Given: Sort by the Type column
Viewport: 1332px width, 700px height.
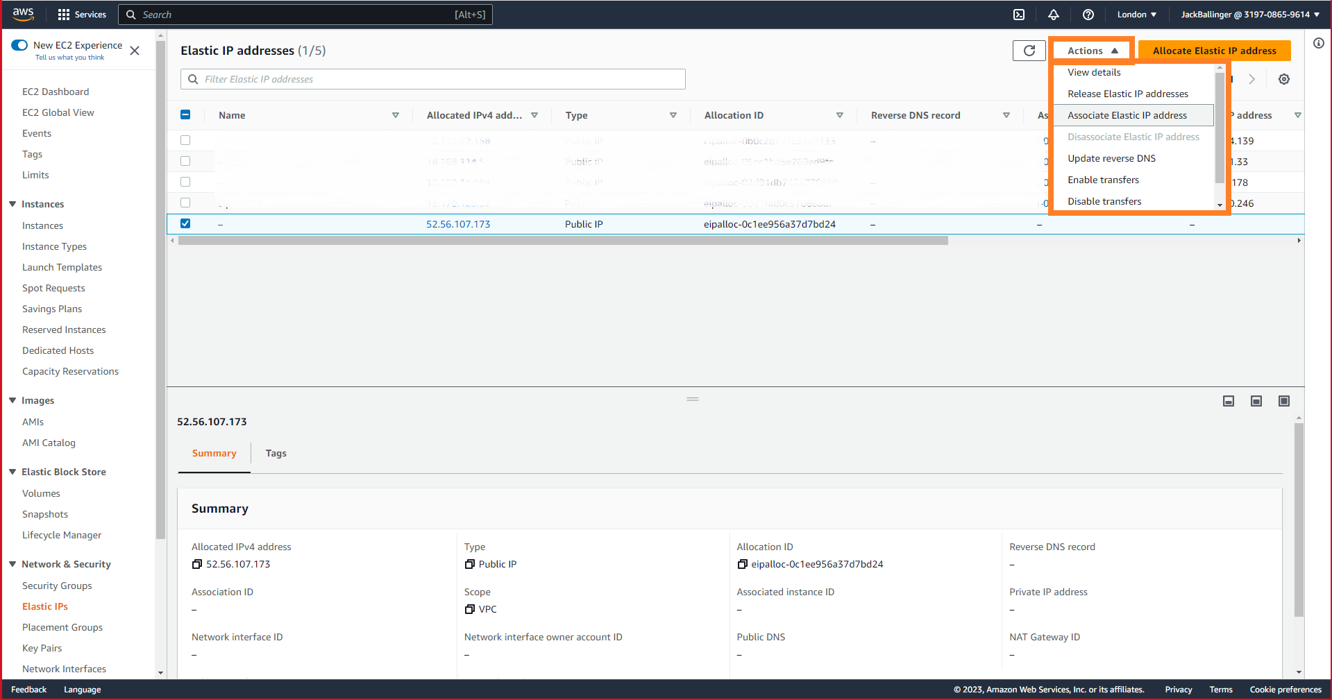Looking at the screenshot, I should (673, 115).
